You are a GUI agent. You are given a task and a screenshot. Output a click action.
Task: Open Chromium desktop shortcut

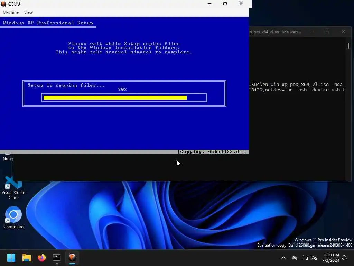13,217
